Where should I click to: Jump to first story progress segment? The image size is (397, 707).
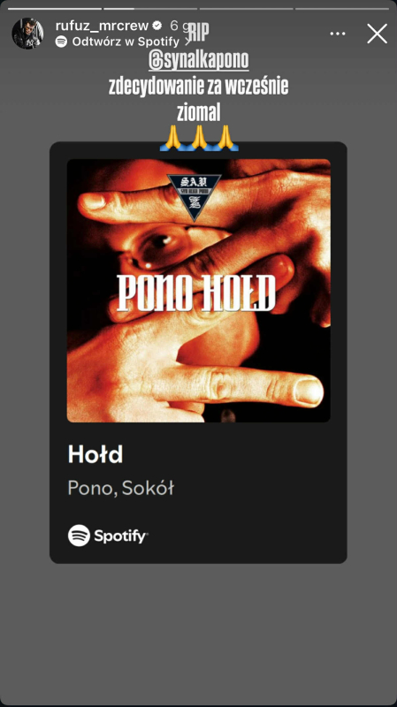pyautogui.click(x=55, y=9)
